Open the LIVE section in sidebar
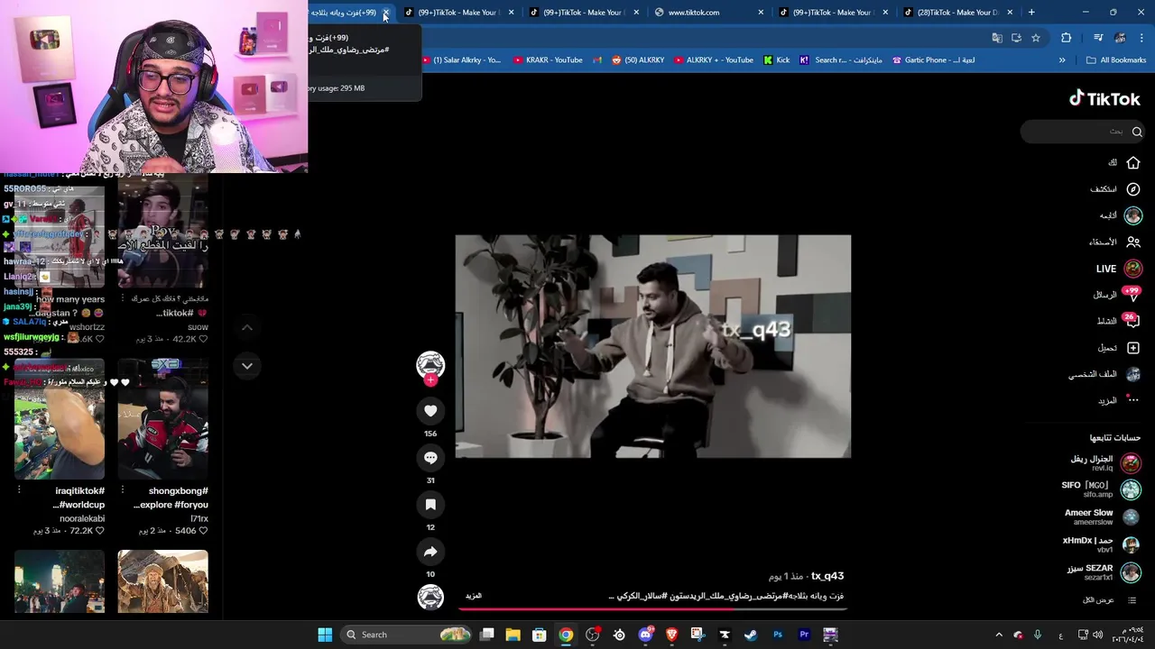This screenshot has width=1155, height=649. pos(1119,269)
